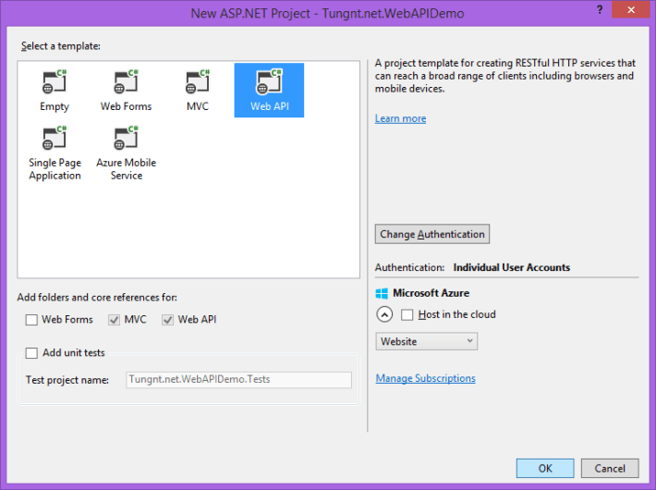
Task: Choose the Web Forms template icon
Action: click(x=126, y=81)
